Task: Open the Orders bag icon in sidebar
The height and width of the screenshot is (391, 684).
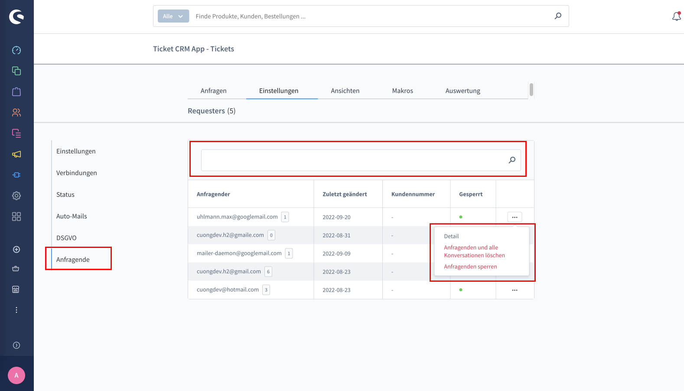Action: point(16,92)
